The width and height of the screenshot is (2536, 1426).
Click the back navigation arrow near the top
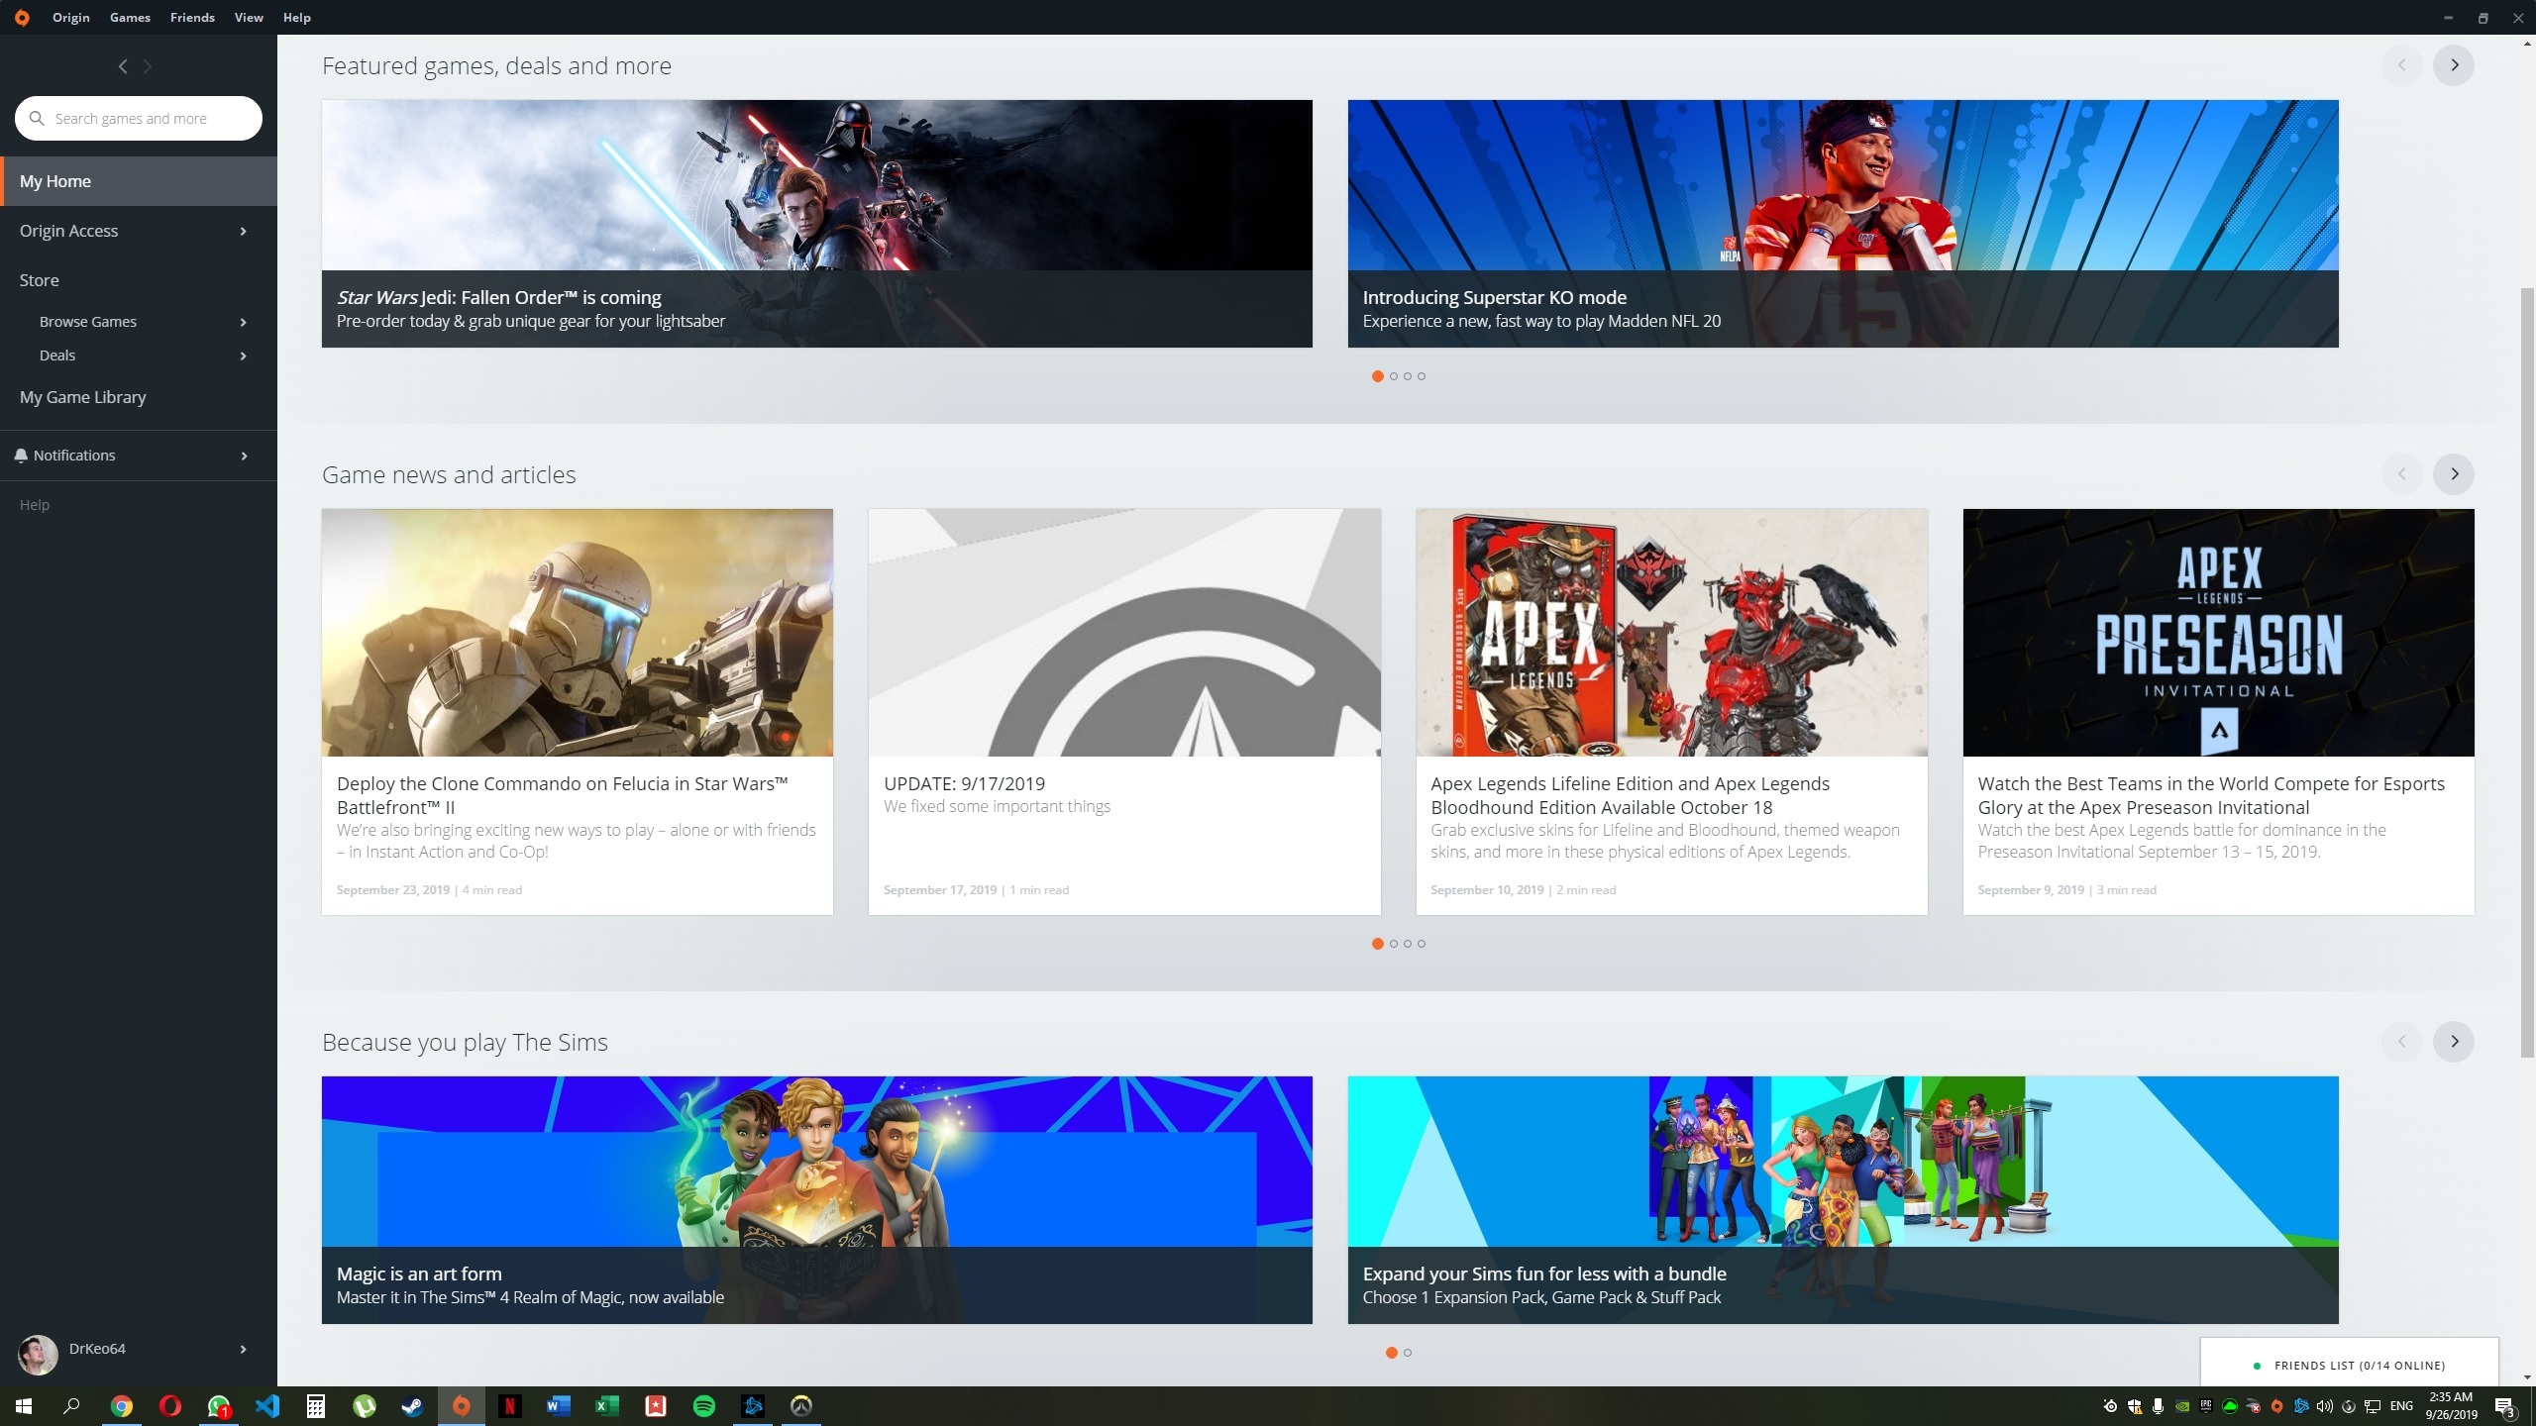tap(123, 65)
